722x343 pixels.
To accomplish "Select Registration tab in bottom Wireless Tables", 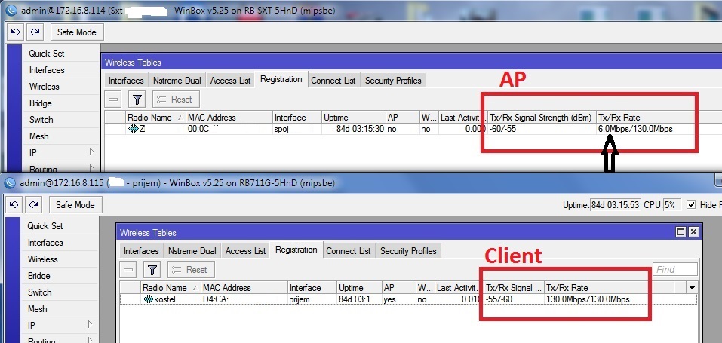I will 296,250.
